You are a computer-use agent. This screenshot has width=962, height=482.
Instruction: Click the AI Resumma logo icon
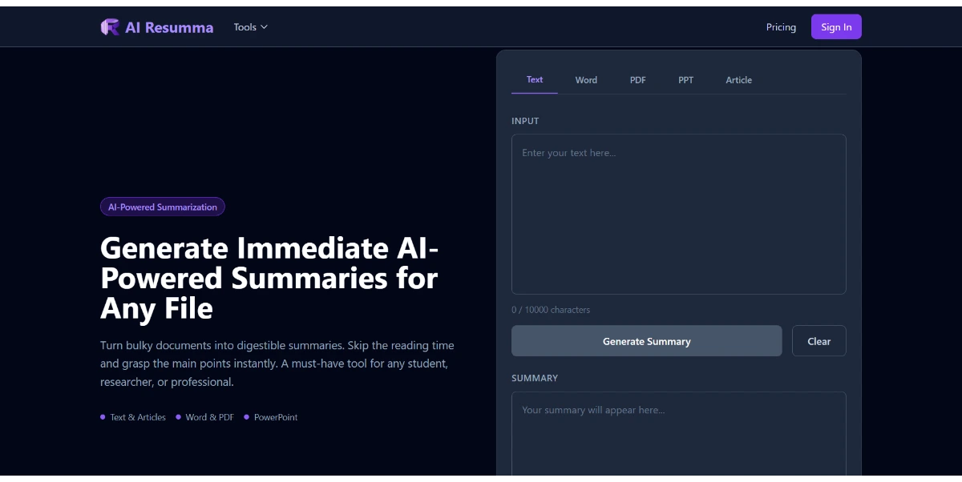pos(110,27)
